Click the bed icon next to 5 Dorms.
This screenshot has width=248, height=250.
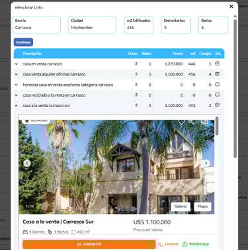click(x=25, y=232)
